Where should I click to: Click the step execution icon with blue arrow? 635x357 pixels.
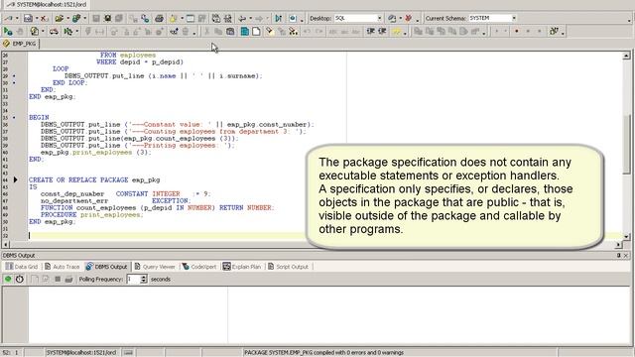pyautogui.click(x=278, y=18)
